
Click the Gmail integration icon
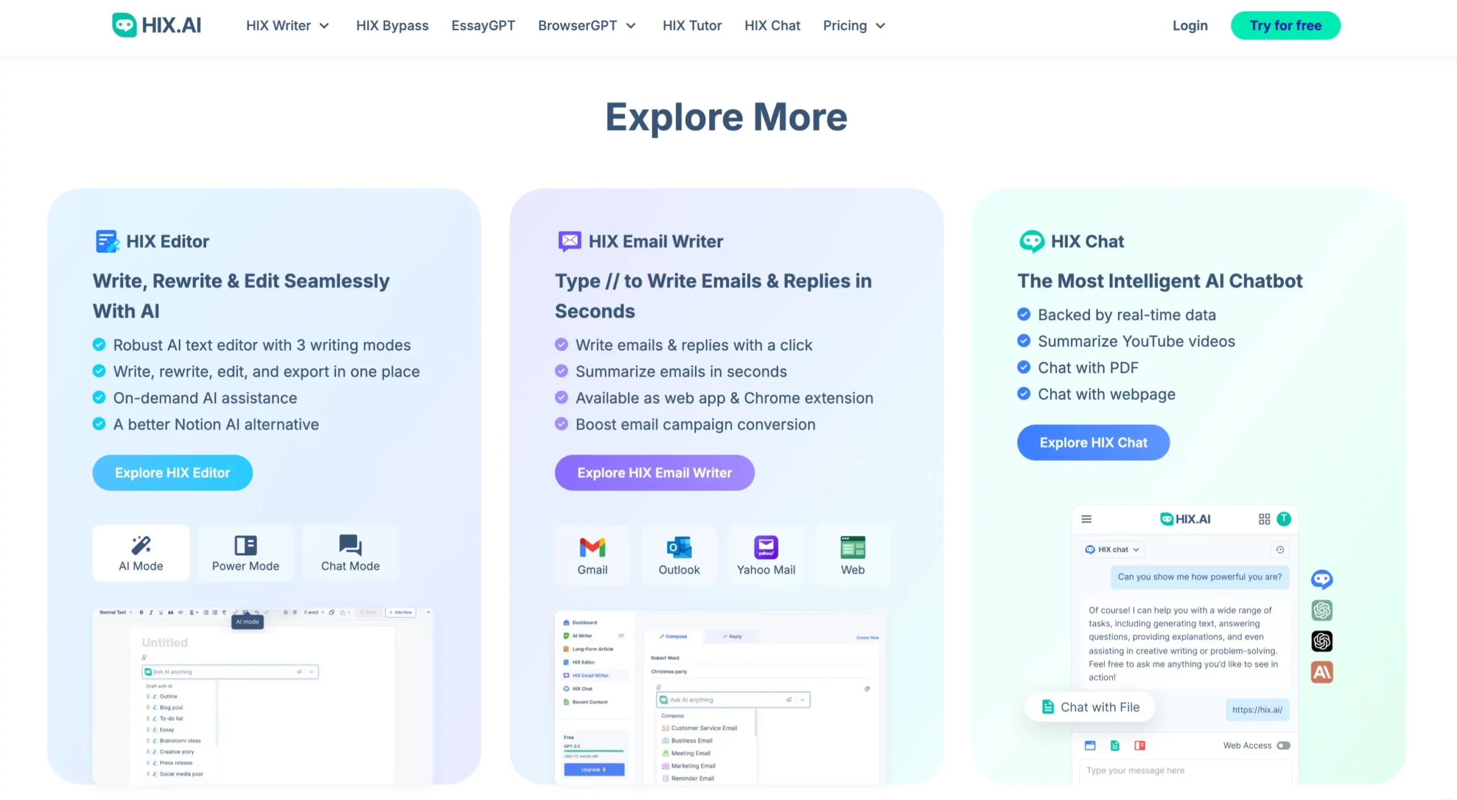point(592,553)
